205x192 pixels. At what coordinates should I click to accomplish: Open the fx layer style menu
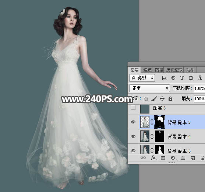pyautogui.click(x=153, y=158)
